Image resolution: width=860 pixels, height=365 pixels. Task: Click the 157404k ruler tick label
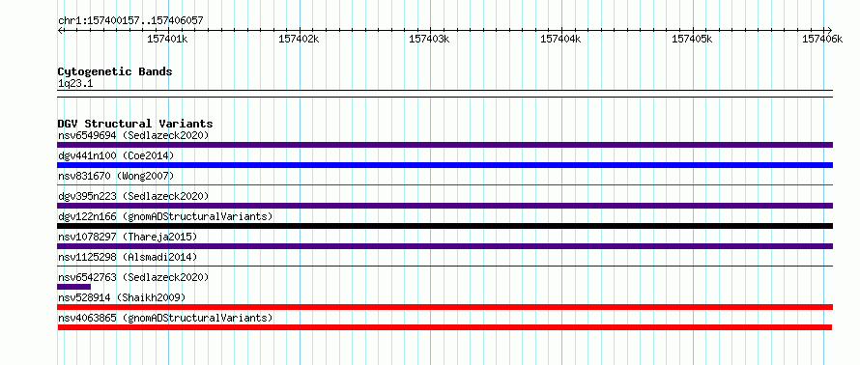coord(560,39)
